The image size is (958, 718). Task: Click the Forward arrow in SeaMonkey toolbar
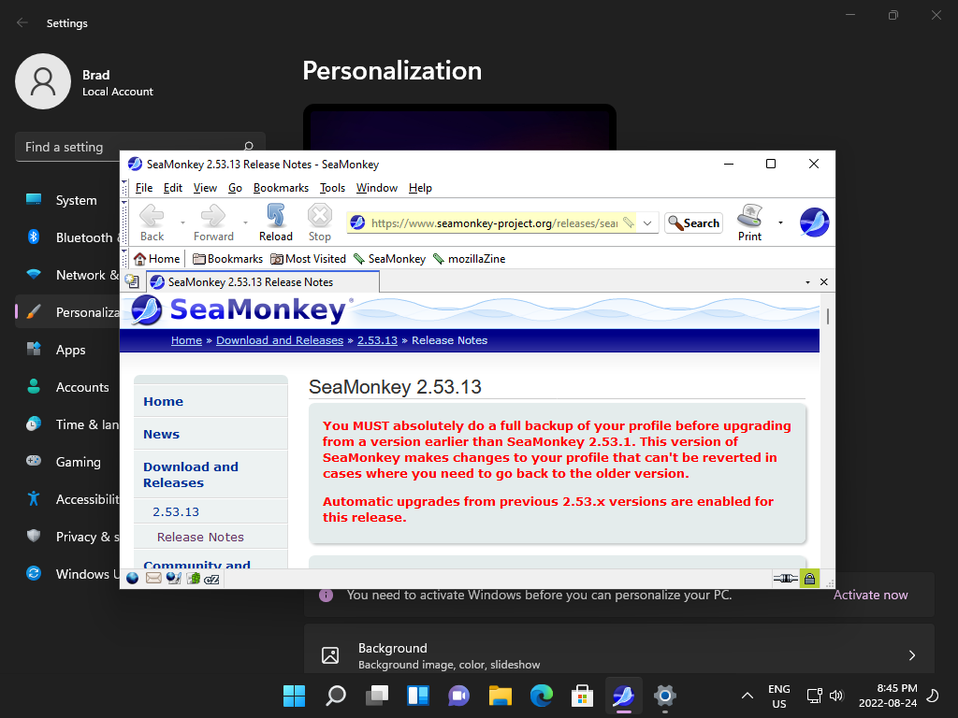click(213, 223)
